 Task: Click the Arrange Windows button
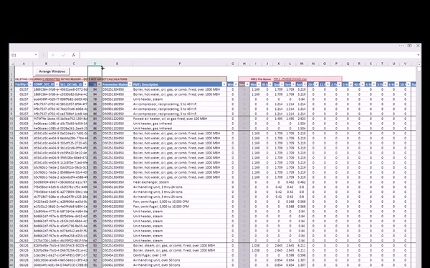click(52, 71)
